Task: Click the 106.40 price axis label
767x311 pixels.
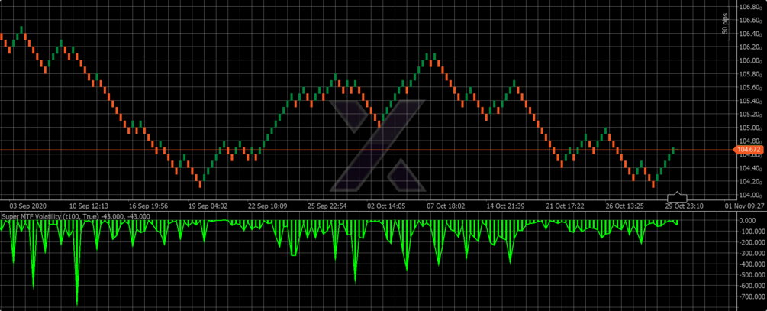Action: 751,34
